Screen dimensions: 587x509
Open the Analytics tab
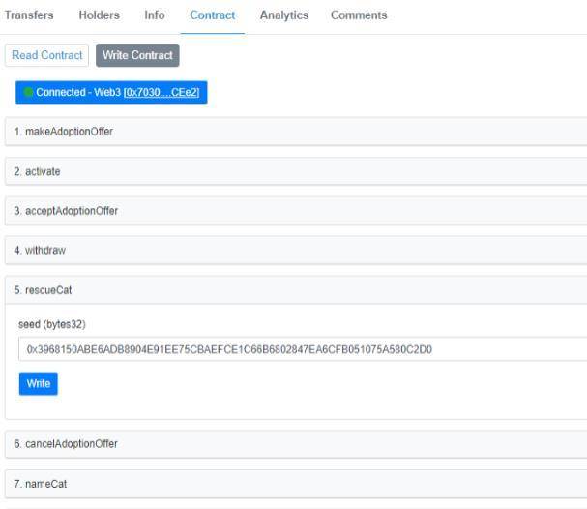coord(283,15)
